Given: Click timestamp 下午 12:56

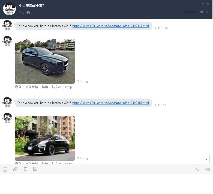Looking at the screenshot, I should 161,28.
